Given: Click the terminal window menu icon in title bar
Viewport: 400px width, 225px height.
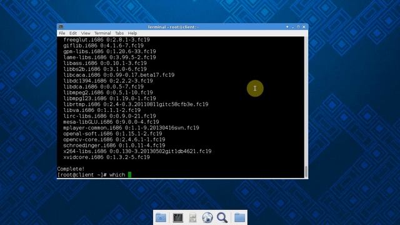Looking at the screenshot, I should 61,27.
